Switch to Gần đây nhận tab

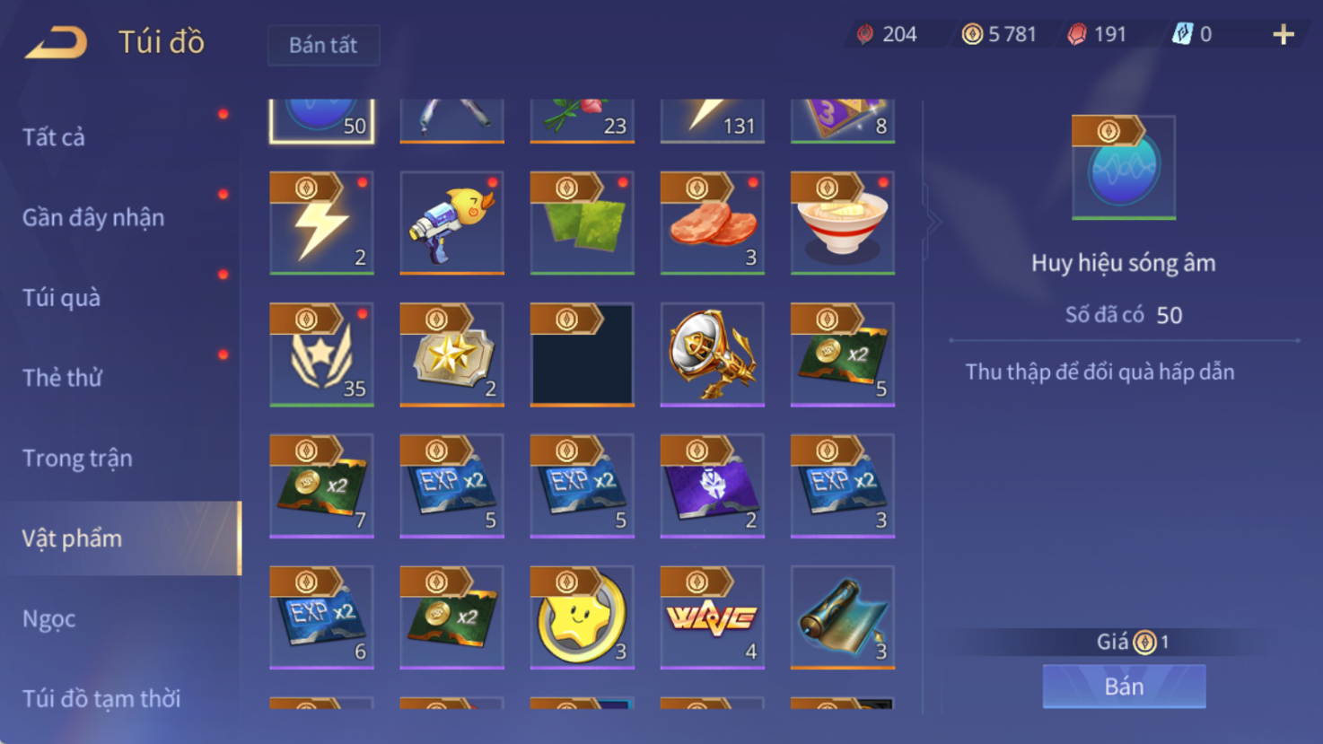tap(93, 217)
